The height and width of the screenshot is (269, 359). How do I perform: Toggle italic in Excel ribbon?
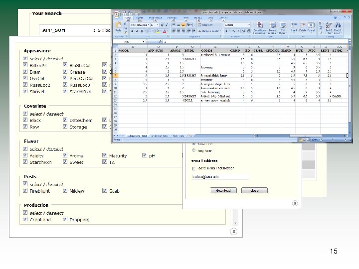[137, 31]
